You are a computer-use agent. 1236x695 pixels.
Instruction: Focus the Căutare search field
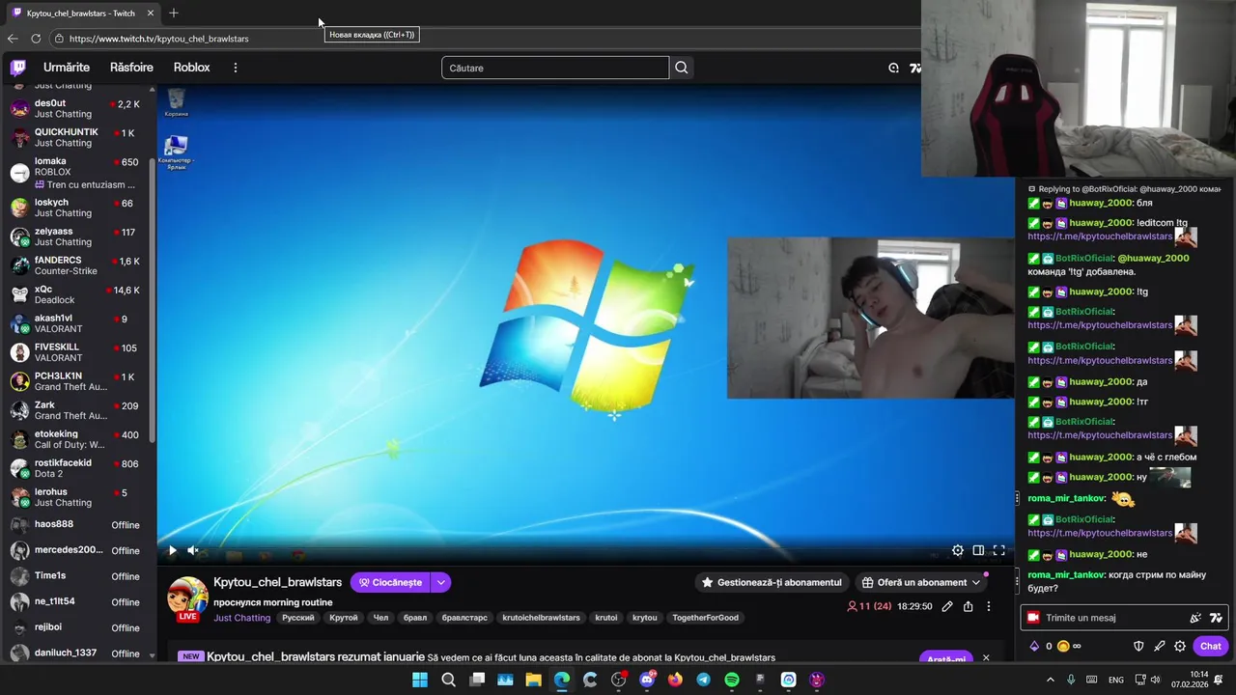555,68
